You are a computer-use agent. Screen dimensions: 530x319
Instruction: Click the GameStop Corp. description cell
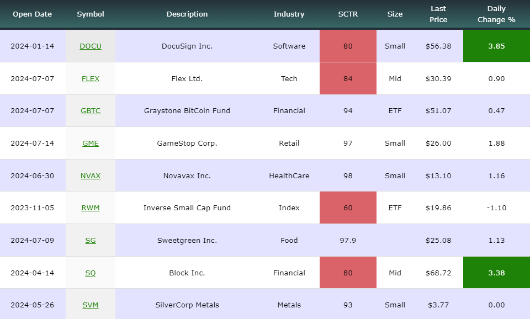pos(187,143)
